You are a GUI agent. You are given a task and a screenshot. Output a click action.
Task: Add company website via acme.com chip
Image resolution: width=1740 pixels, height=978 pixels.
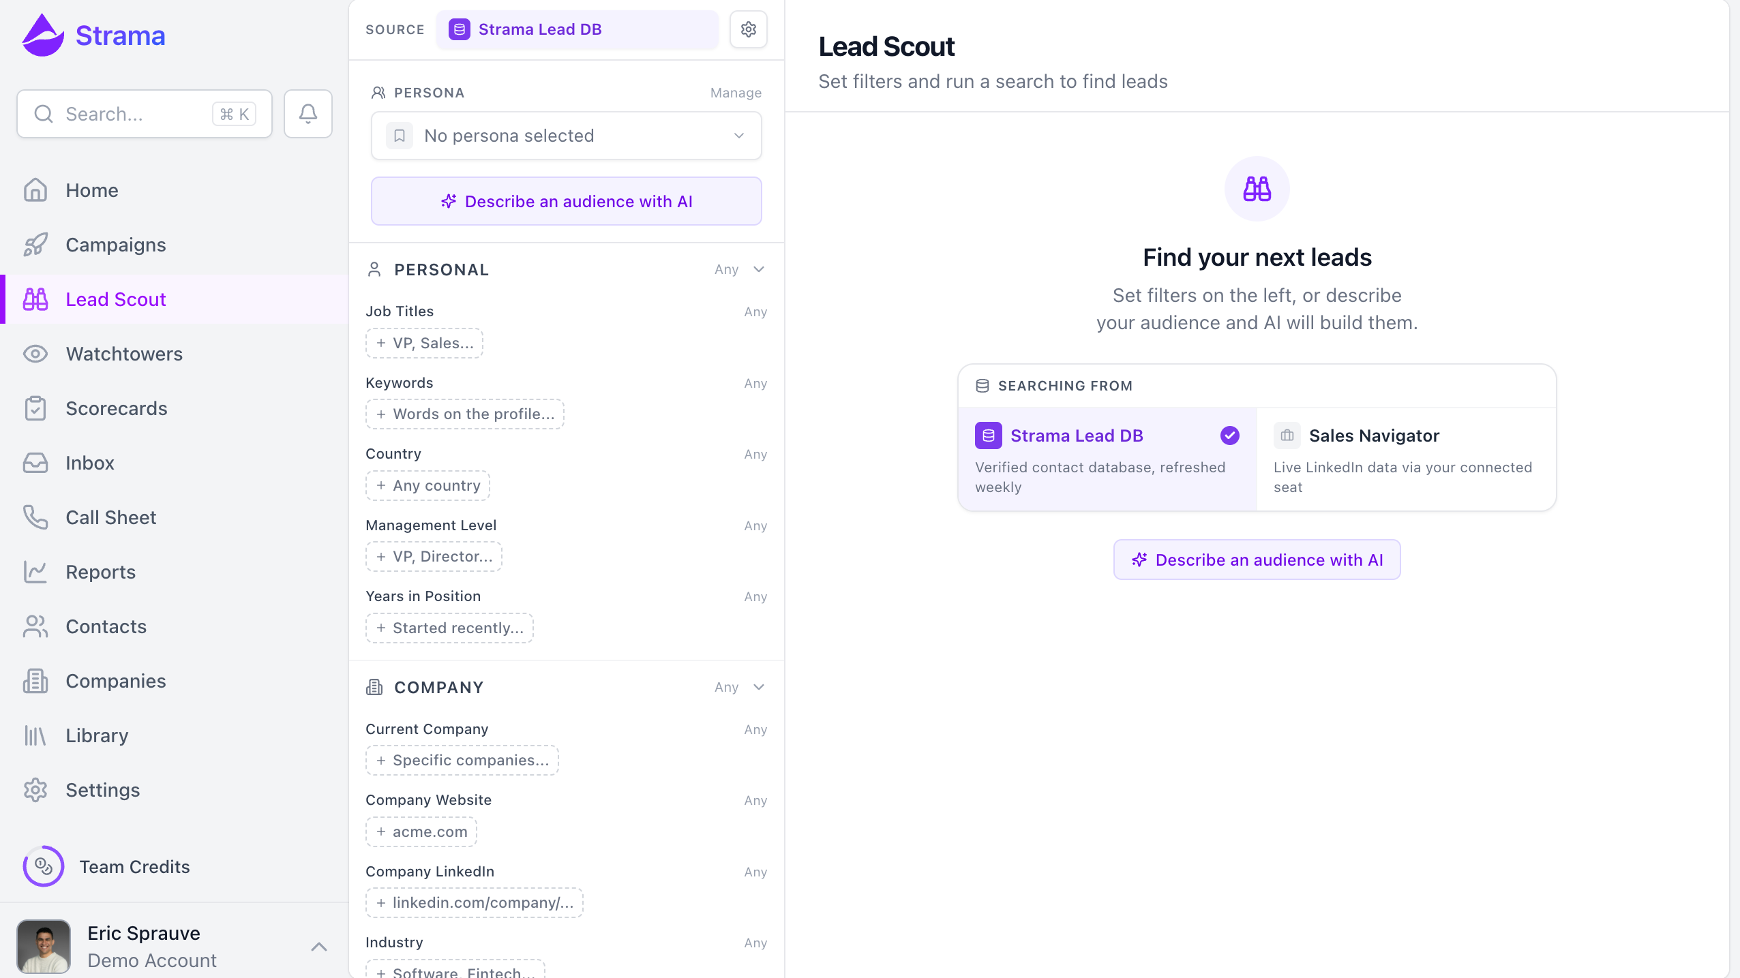tap(421, 831)
